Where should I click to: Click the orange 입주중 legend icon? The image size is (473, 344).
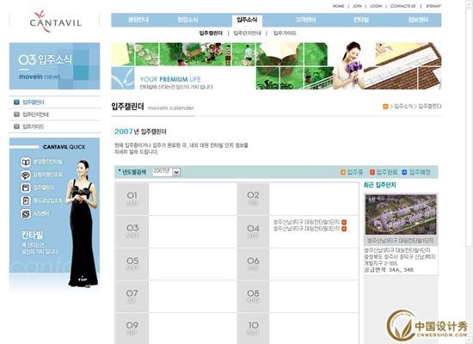(342, 172)
